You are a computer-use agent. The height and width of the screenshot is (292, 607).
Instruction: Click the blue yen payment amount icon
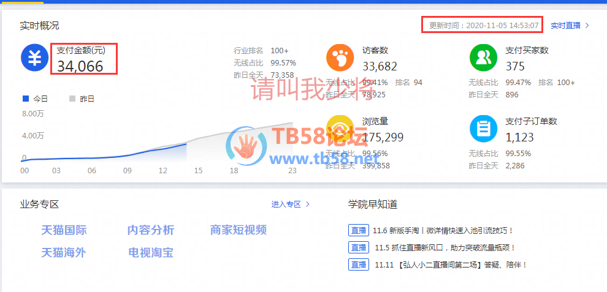pyautogui.click(x=34, y=58)
